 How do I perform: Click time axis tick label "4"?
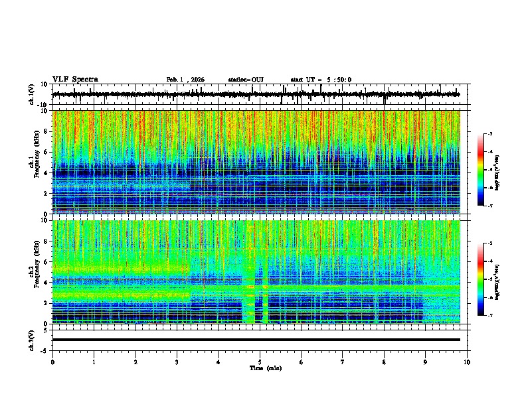(x=219, y=362)
